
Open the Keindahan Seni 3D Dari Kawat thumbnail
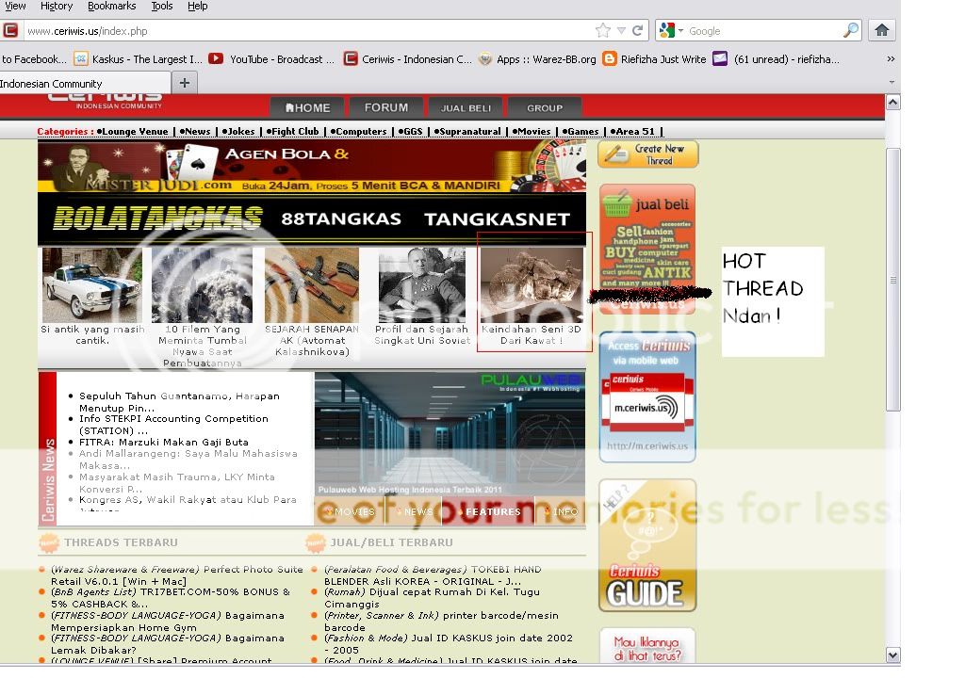(532, 284)
